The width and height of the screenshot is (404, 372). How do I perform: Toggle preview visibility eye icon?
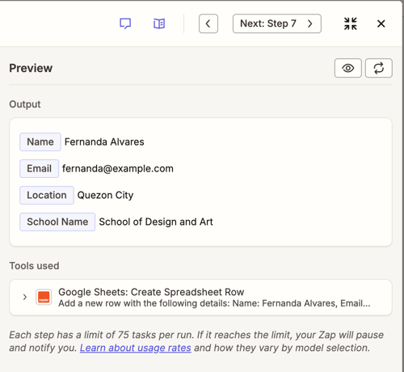pos(348,68)
